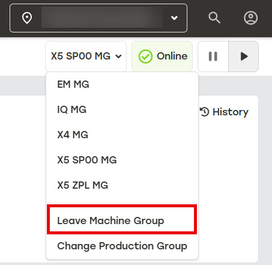Viewport: 272px width, 265px height.
Task: Collapse the X5 SP00 MG machine group dropdown
Action: tap(86, 56)
